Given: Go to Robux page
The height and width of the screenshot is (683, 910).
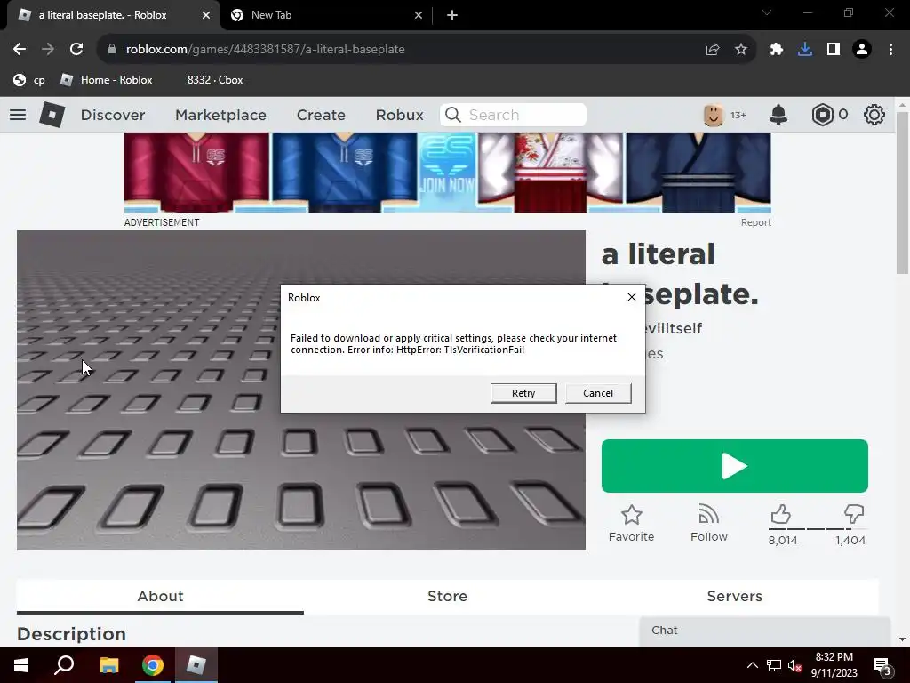Looking at the screenshot, I should 399,115.
